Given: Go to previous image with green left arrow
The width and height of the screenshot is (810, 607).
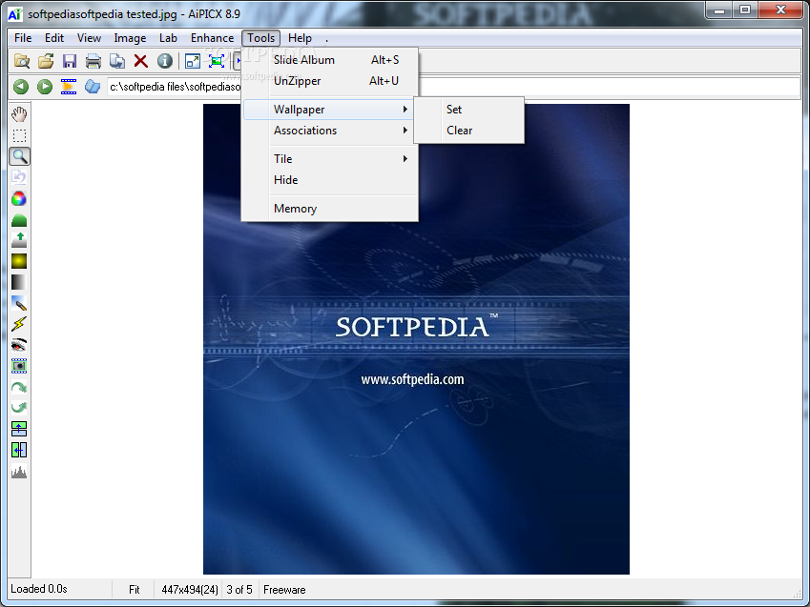Looking at the screenshot, I should (21, 86).
